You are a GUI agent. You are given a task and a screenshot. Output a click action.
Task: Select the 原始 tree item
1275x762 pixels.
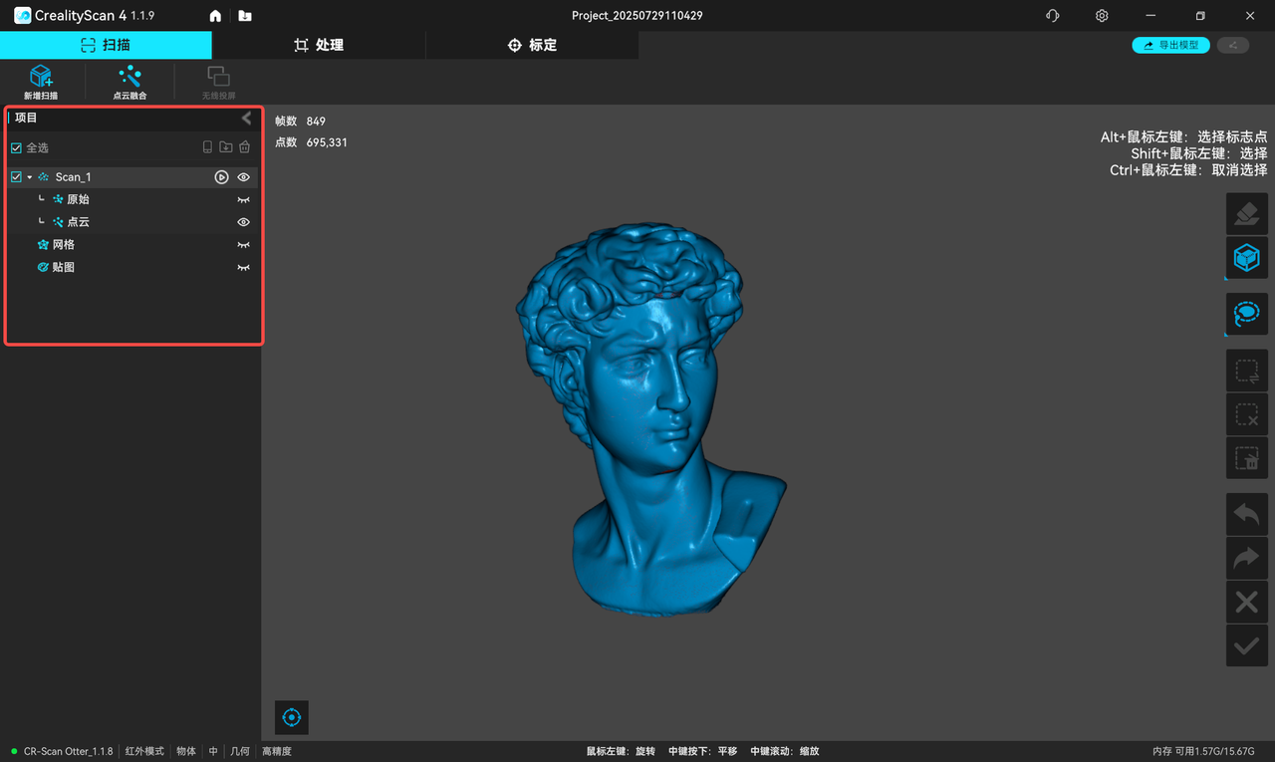click(x=131, y=199)
